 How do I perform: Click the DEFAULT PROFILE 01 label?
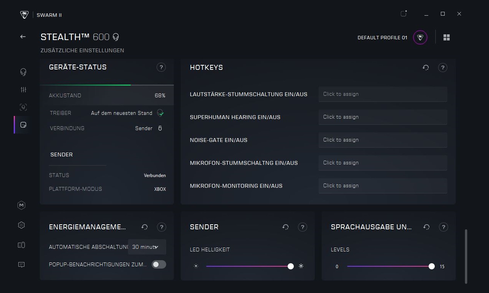382,37
